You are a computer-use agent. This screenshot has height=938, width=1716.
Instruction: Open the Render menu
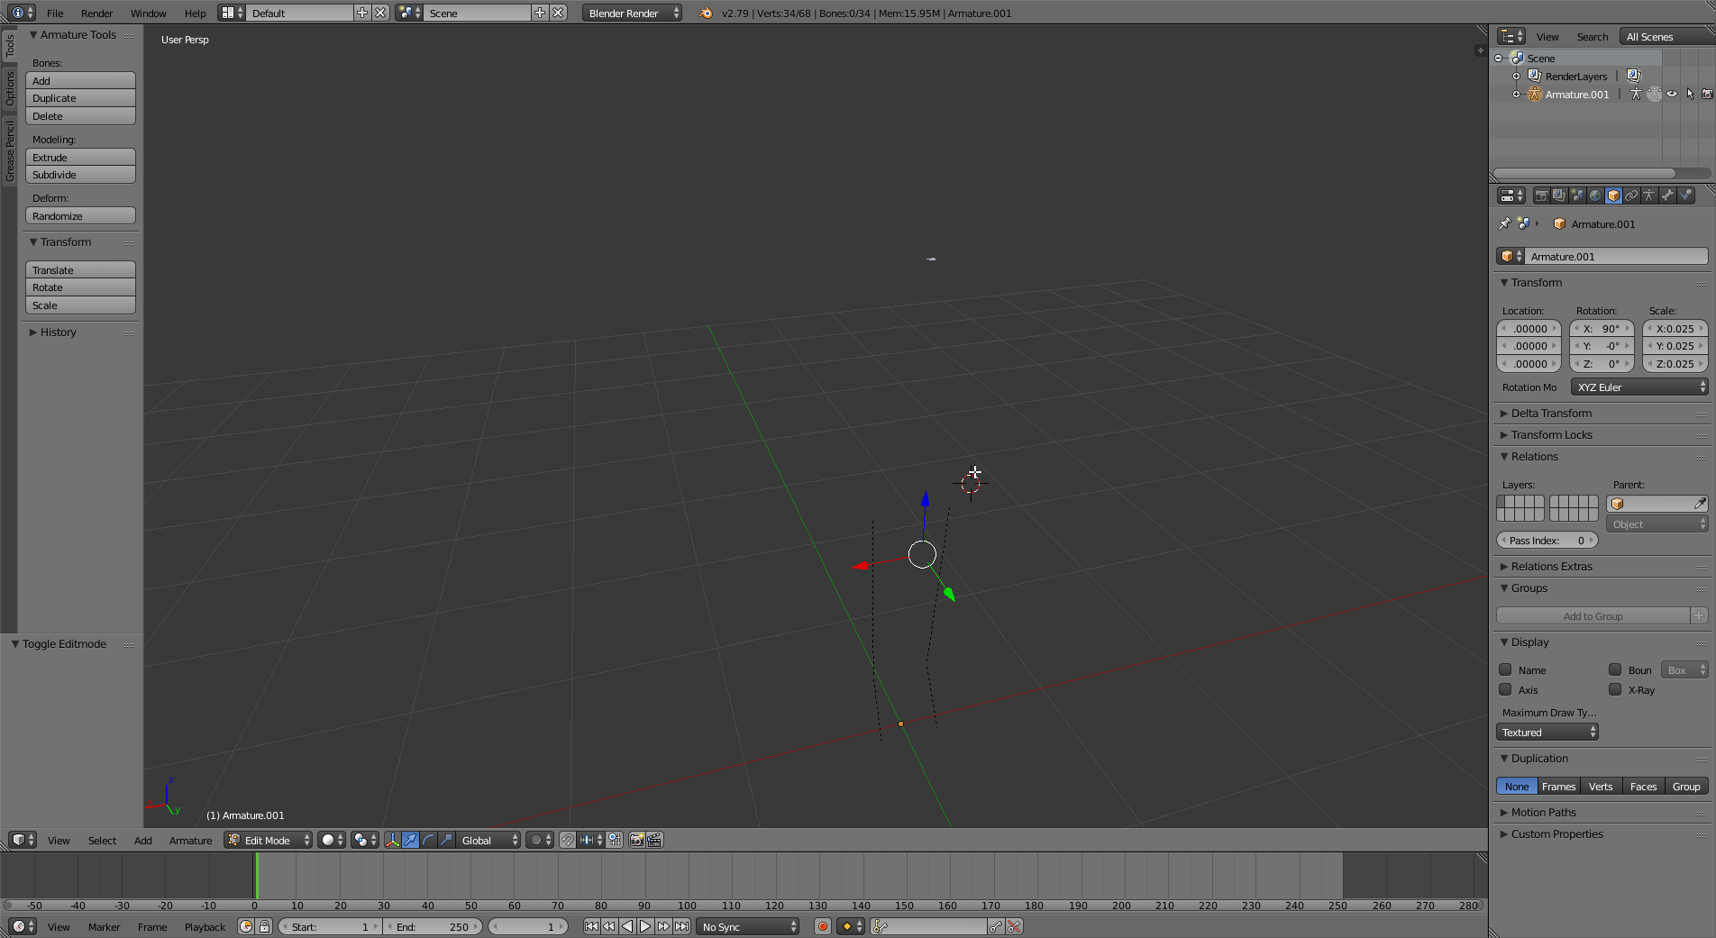(x=96, y=14)
